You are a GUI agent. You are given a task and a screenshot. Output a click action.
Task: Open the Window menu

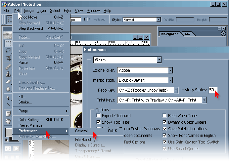93,11
